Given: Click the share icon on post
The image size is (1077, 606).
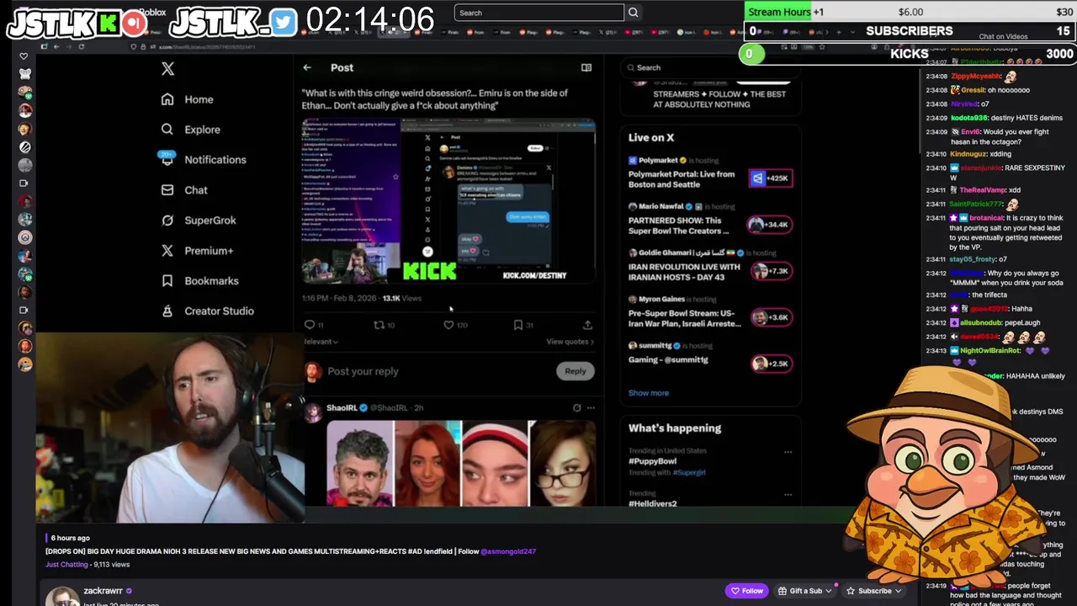Looking at the screenshot, I should [x=587, y=325].
